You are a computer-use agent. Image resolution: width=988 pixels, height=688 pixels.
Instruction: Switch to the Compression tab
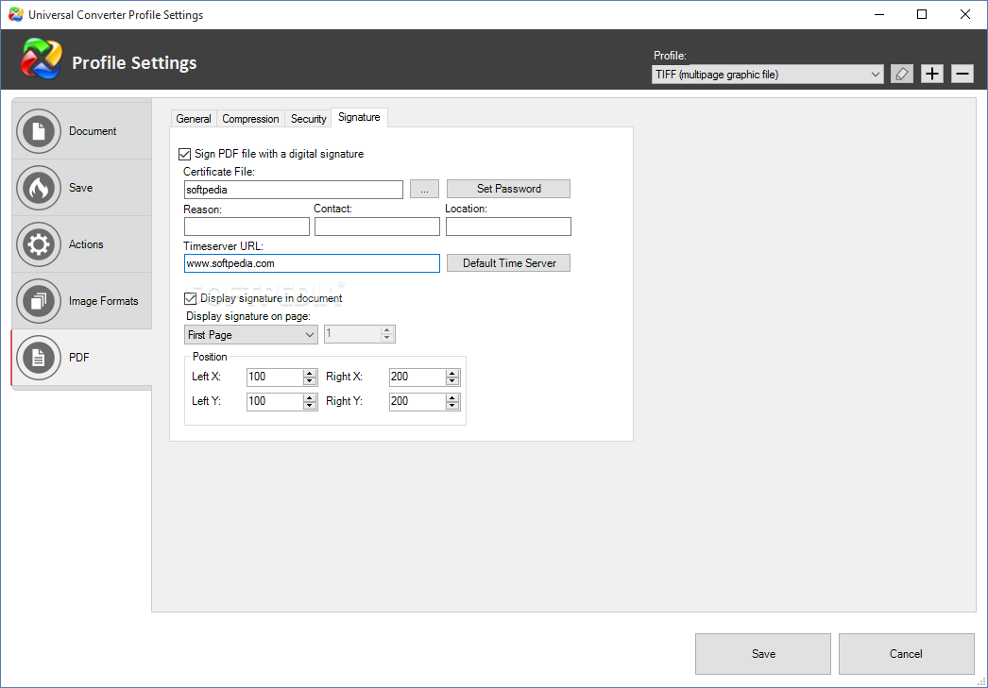[x=250, y=118]
